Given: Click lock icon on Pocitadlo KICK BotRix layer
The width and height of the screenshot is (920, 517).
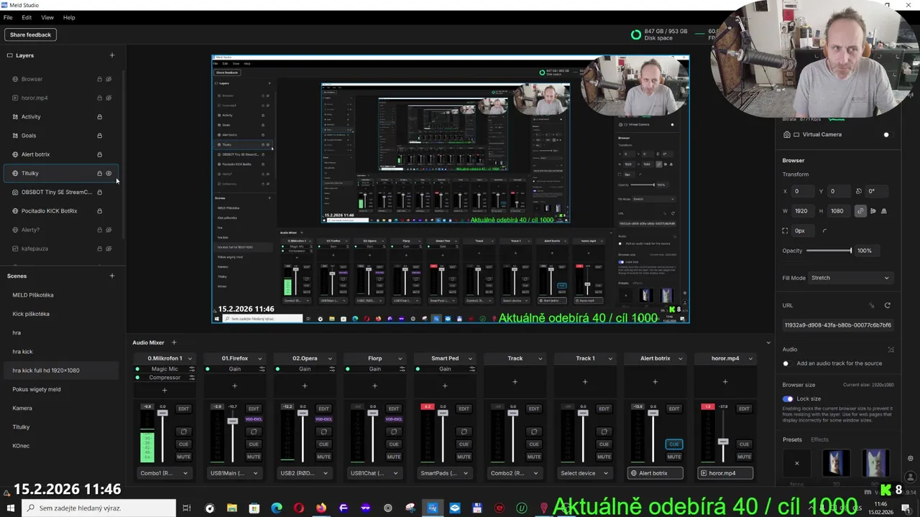Looking at the screenshot, I should [x=99, y=211].
